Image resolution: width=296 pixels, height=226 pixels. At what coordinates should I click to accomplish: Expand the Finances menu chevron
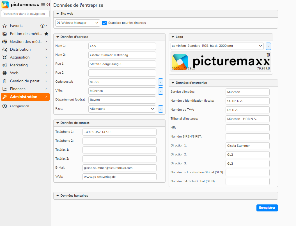[46, 89]
